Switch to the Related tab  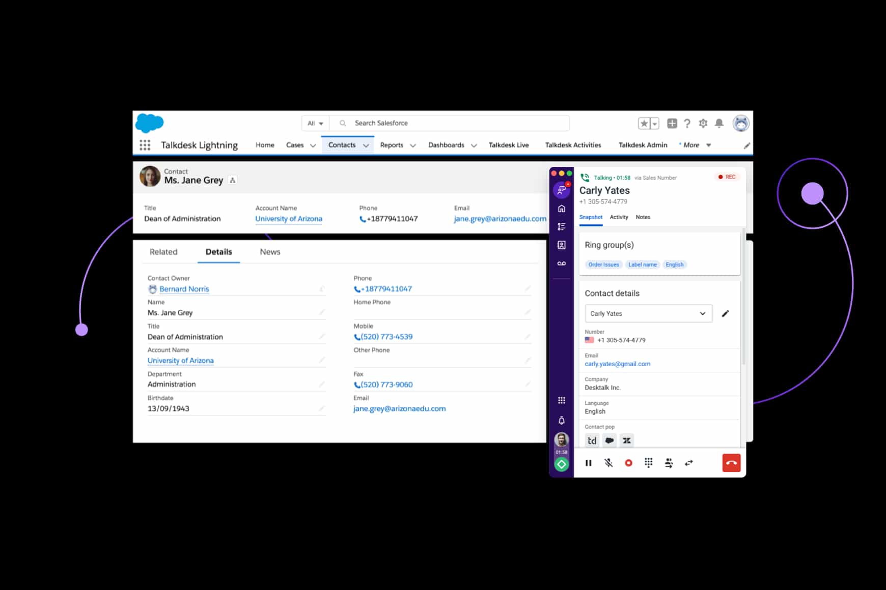[163, 252]
